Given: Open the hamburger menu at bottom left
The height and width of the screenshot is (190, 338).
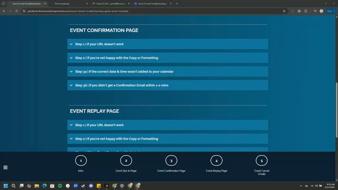Looking at the screenshot, I should pos(5,167).
